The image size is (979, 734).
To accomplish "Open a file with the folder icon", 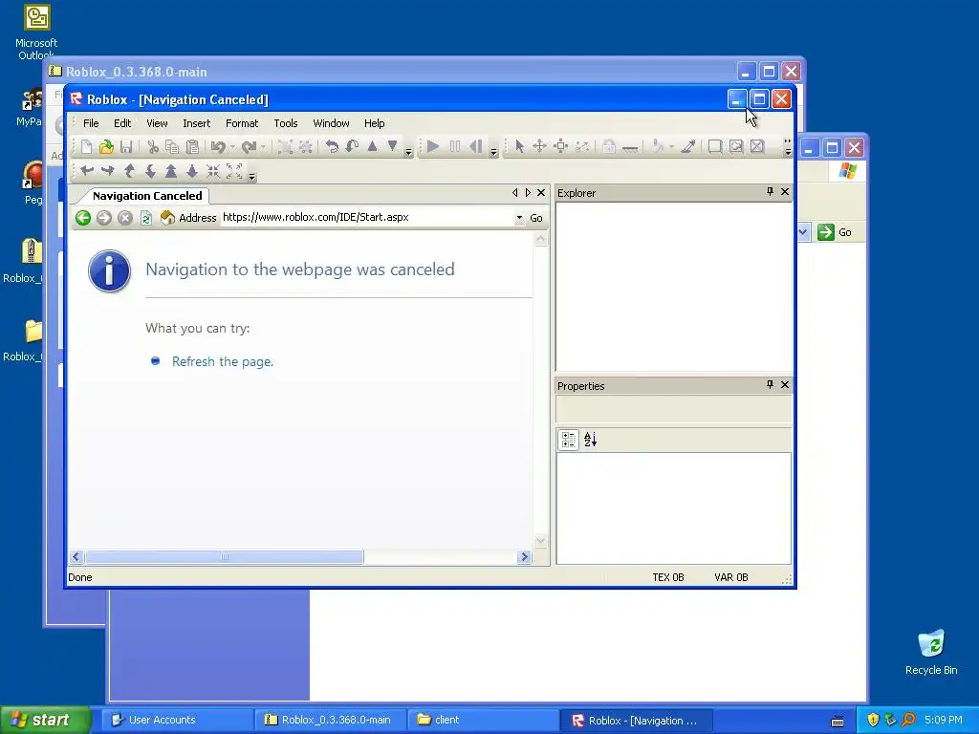I will click(x=106, y=146).
